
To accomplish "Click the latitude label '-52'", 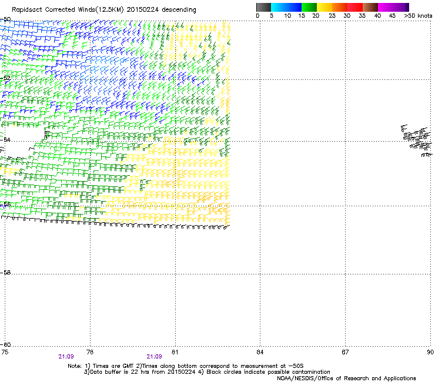I will 5,78.
